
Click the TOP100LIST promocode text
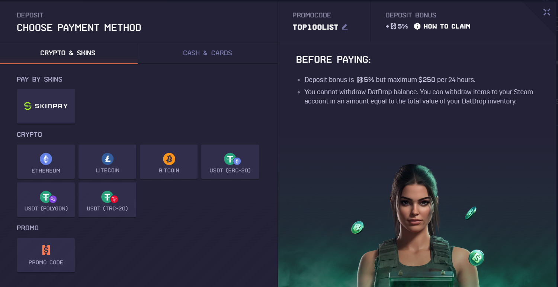click(315, 27)
